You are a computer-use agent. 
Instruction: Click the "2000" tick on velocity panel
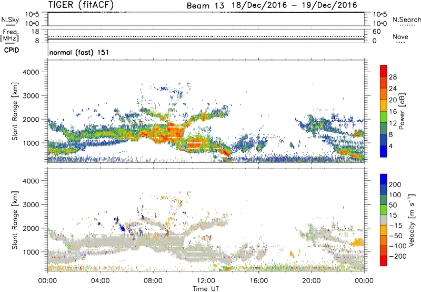31,228
